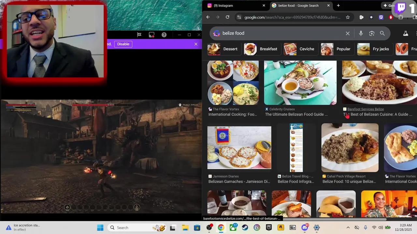Open Search Labs flask icon
This screenshot has height=234, width=417.
click(406, 33)
